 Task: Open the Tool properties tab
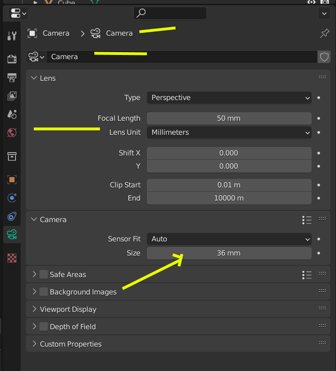(12, 36)
